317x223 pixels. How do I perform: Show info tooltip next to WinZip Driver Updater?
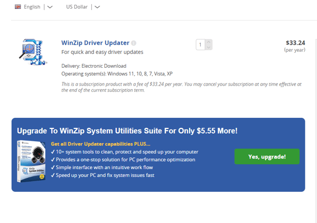134,43
